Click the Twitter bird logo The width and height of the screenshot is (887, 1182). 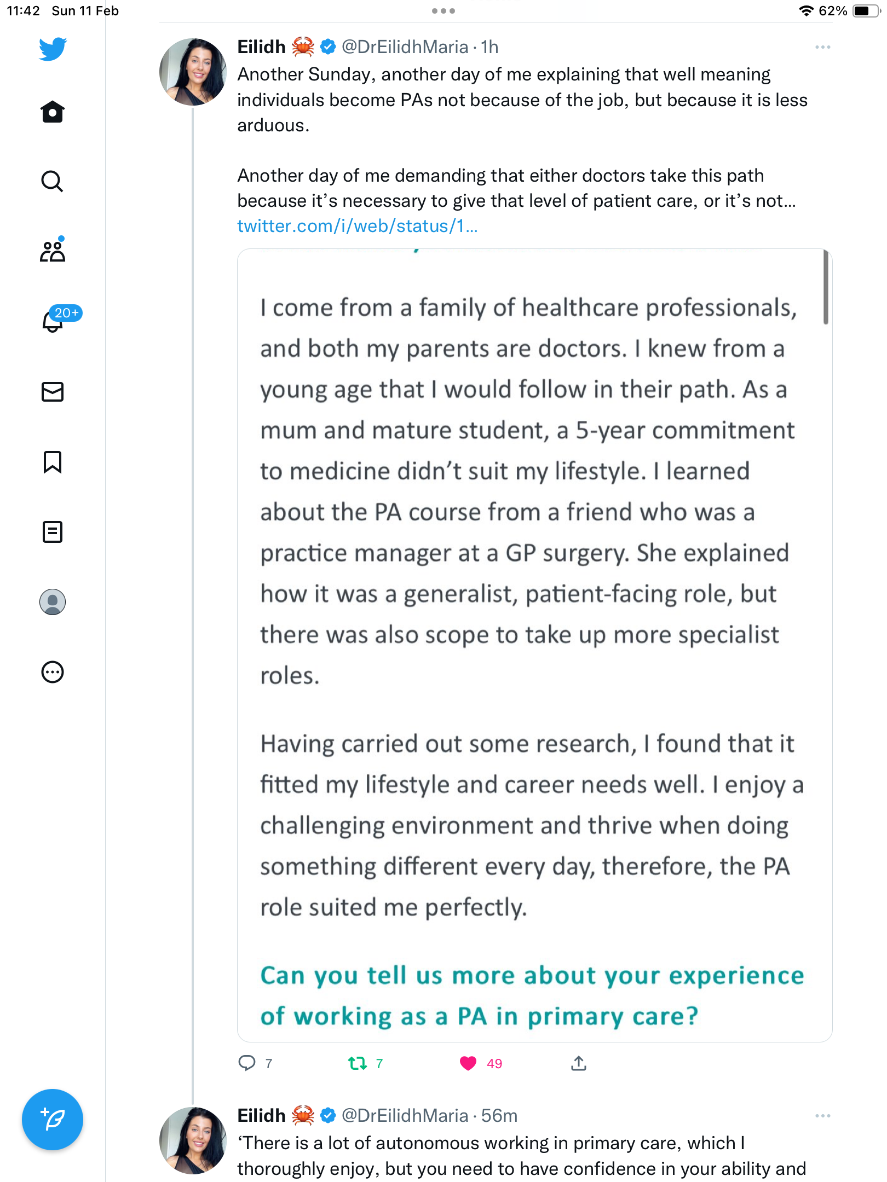coord(53,49)
